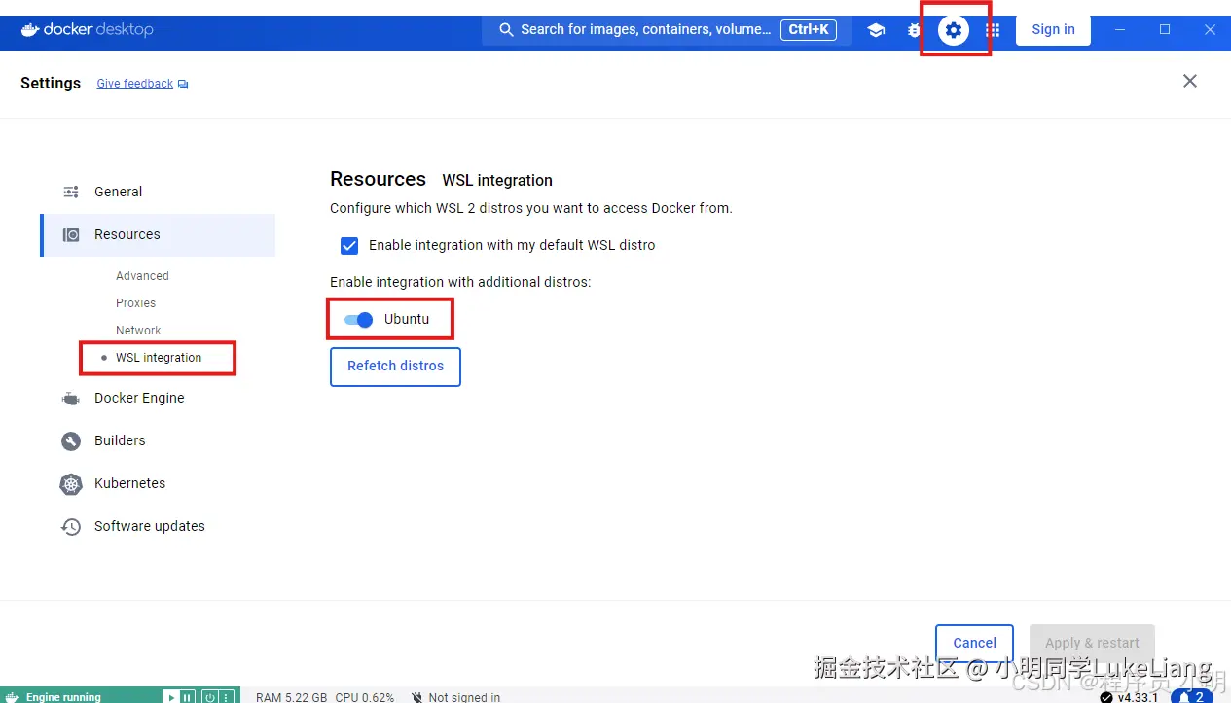
Task: Click the WSL integration page subheading
Action: pos(497,180)
